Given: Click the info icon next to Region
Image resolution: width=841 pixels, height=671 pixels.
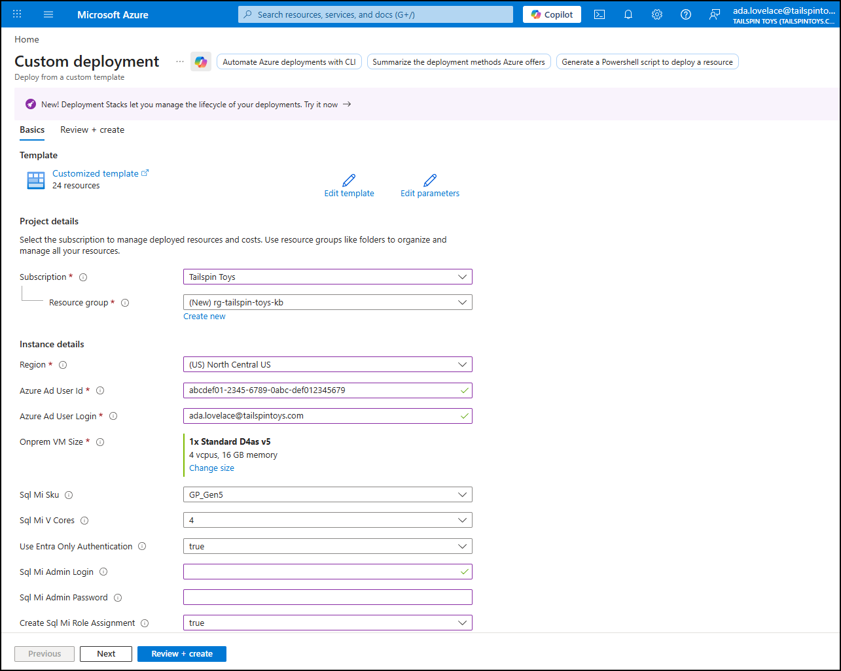Looking at the screenshot, I should tap(63, 365).
